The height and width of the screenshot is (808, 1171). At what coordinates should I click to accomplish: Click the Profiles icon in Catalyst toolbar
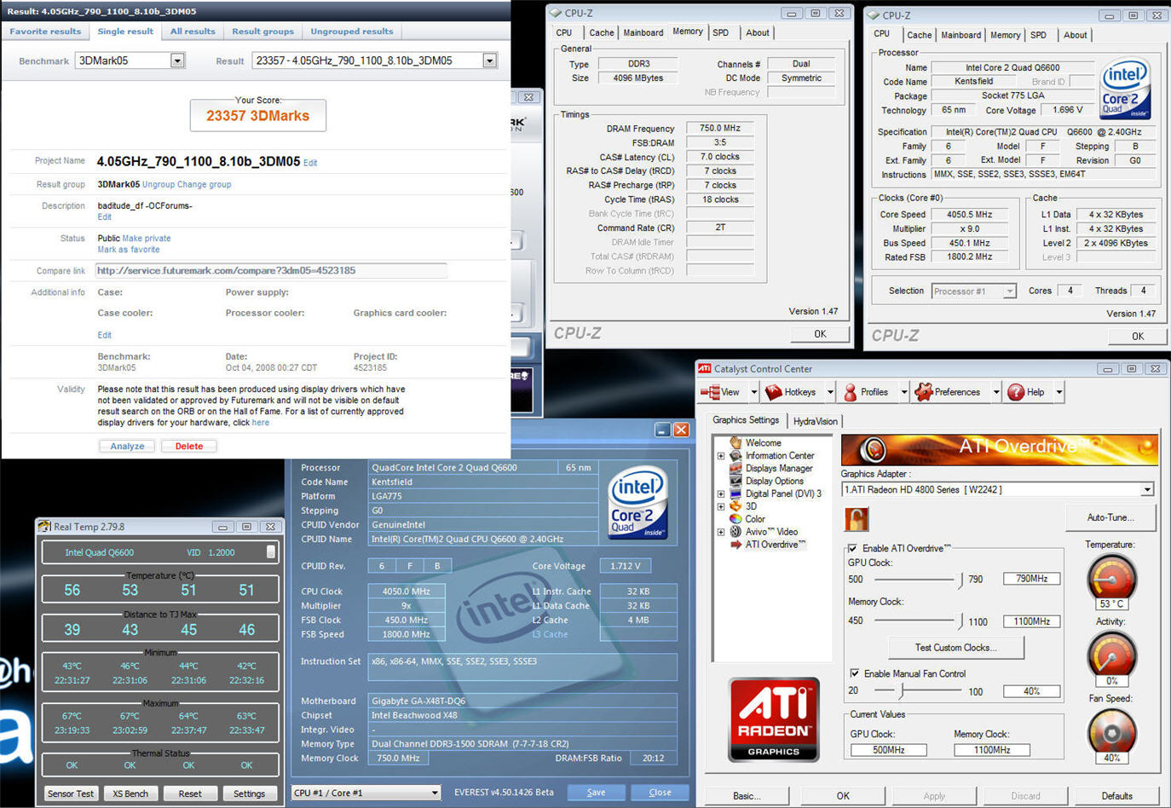(850, 392)
